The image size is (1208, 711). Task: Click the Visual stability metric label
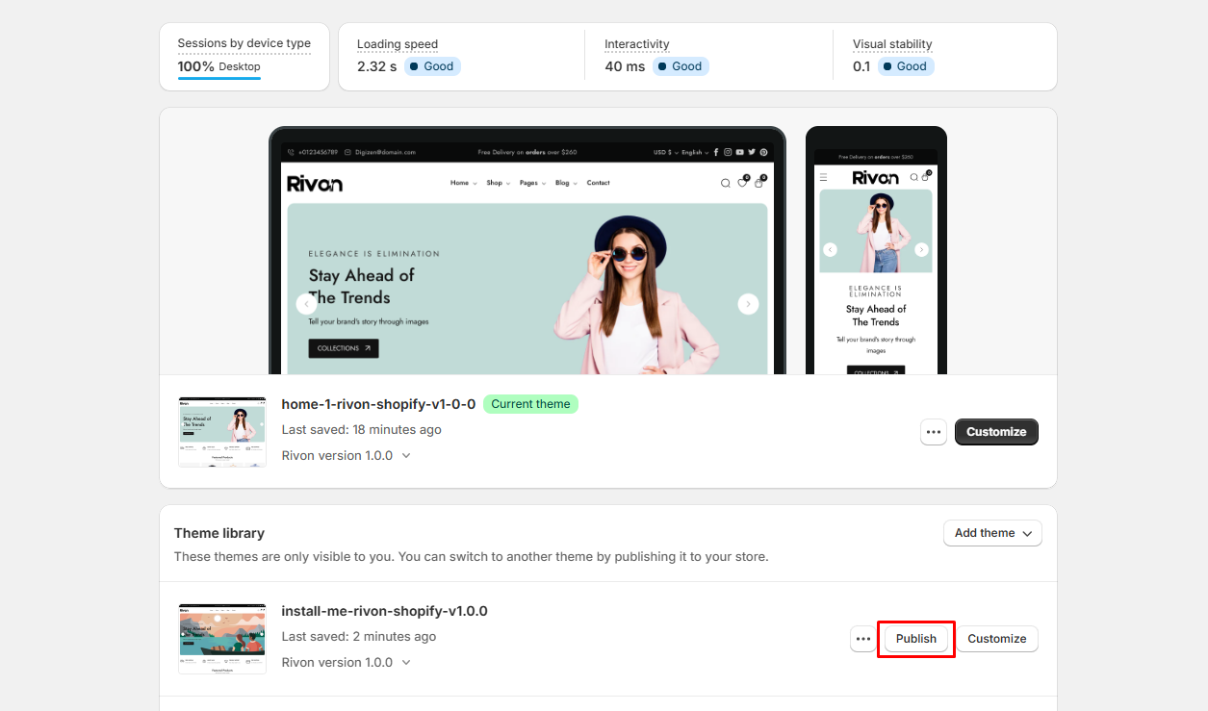892,44
